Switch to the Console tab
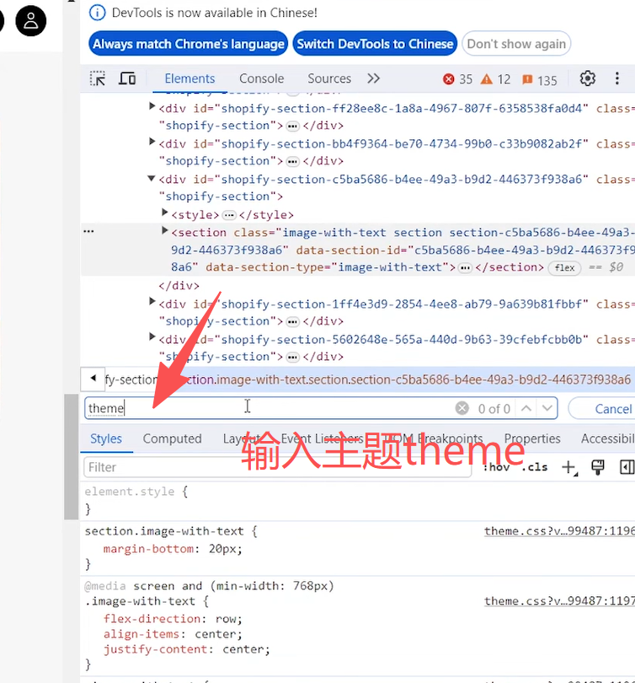The height and width of the screenshot is (683, 635). [x=261, y=79]
